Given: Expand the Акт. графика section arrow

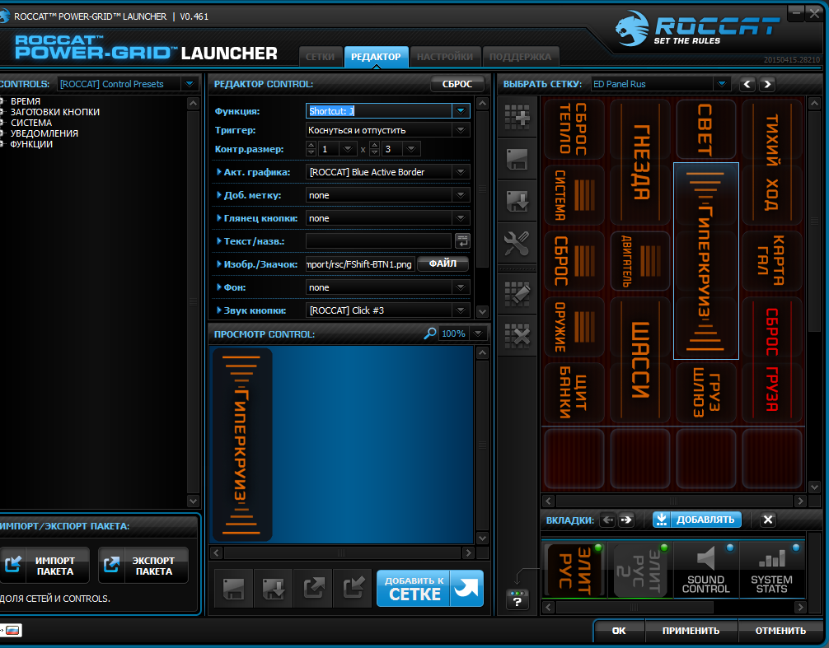Looking at the screenshot, I should coord(219,171).
